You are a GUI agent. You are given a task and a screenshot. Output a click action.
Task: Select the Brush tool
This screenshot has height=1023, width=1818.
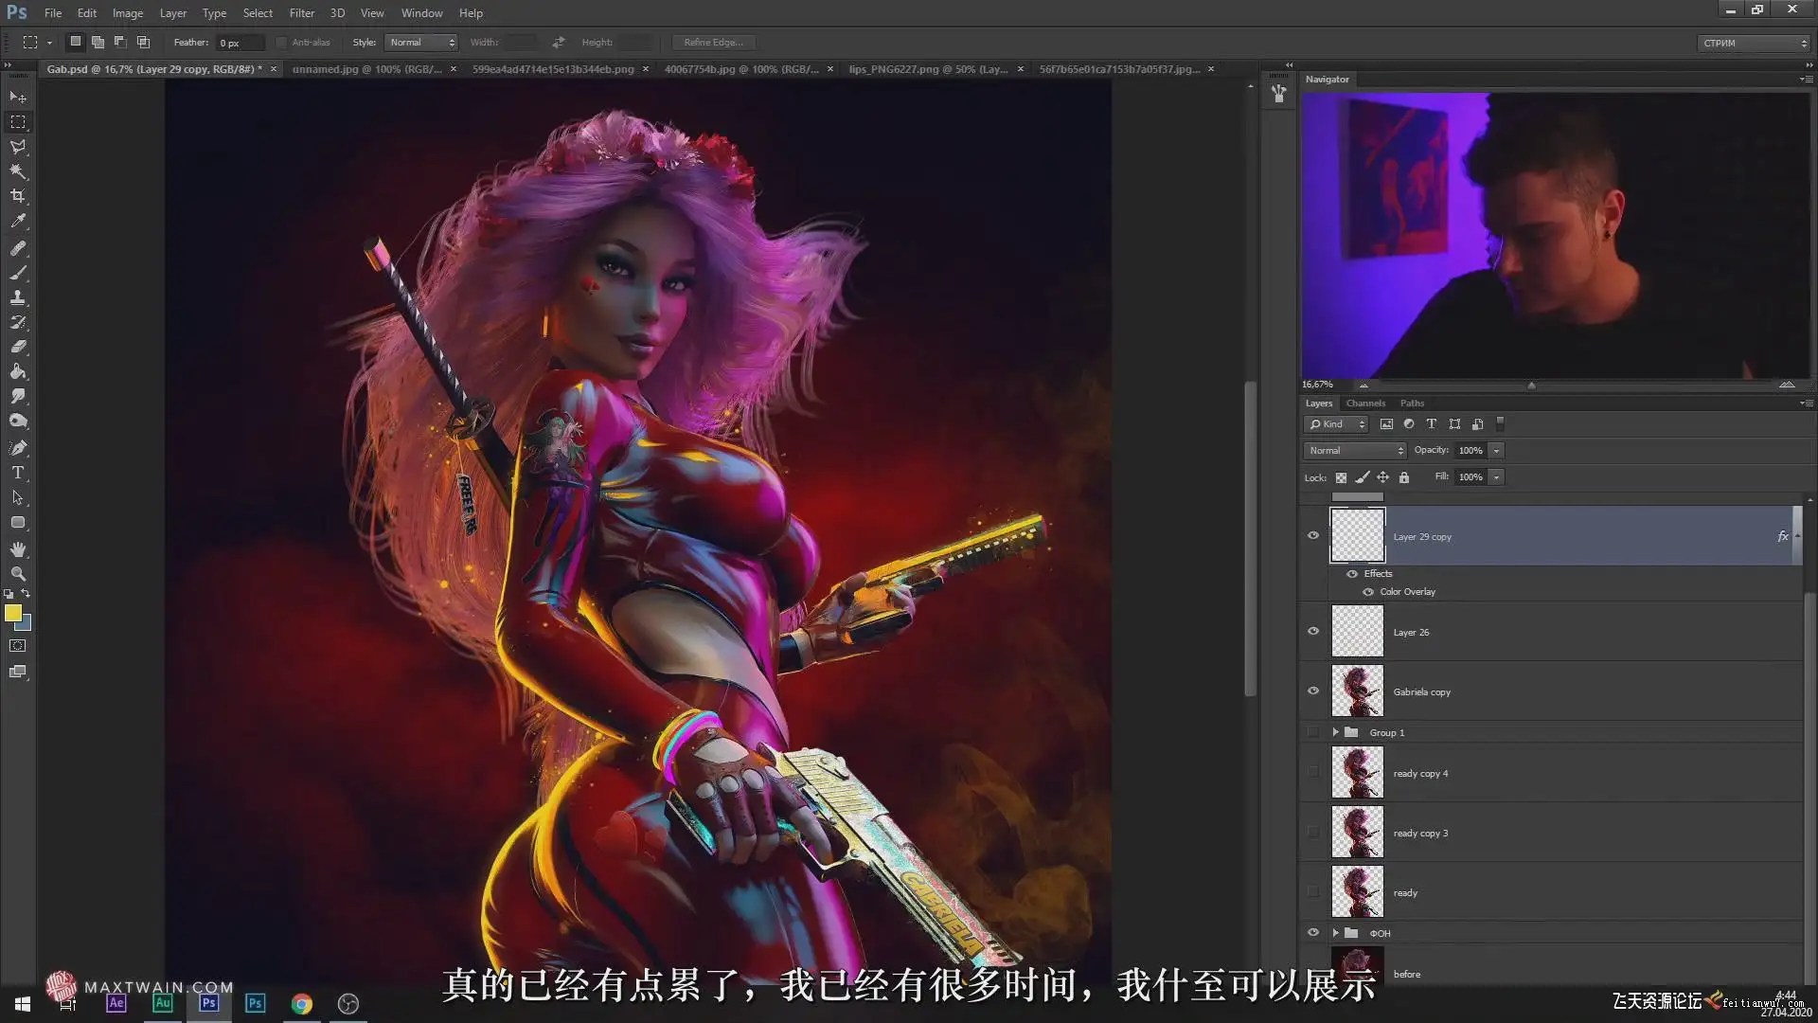click(x=18, y=273)
